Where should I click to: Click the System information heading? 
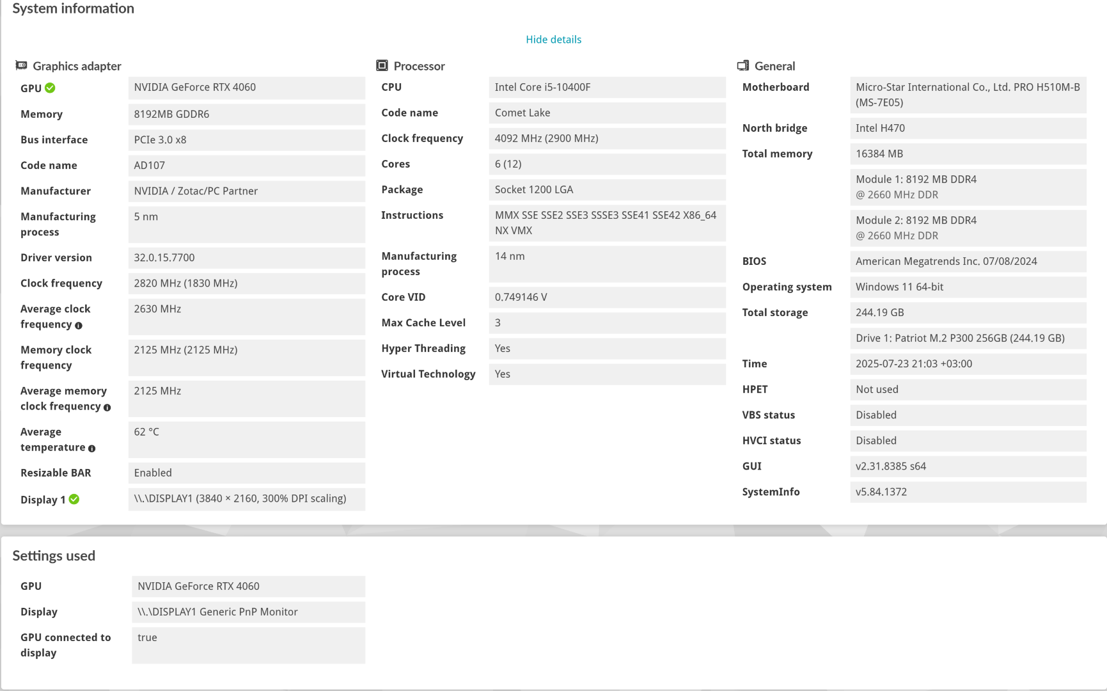tap(74, 9)
